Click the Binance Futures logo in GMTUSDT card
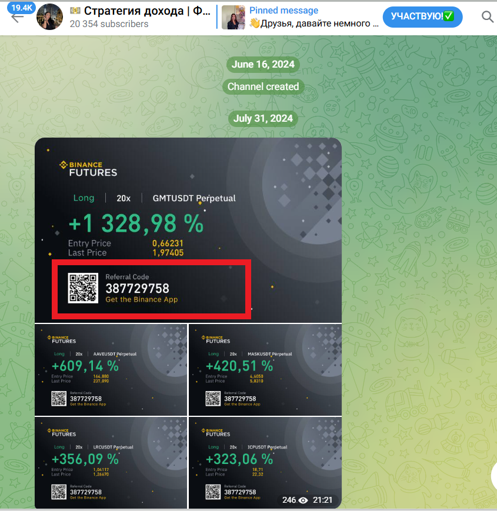This screenshot has height=511, width=497. click(x=88, y=169)
